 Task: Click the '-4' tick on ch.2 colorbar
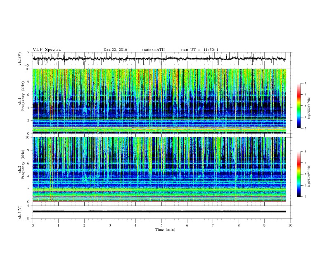(304, 163)
